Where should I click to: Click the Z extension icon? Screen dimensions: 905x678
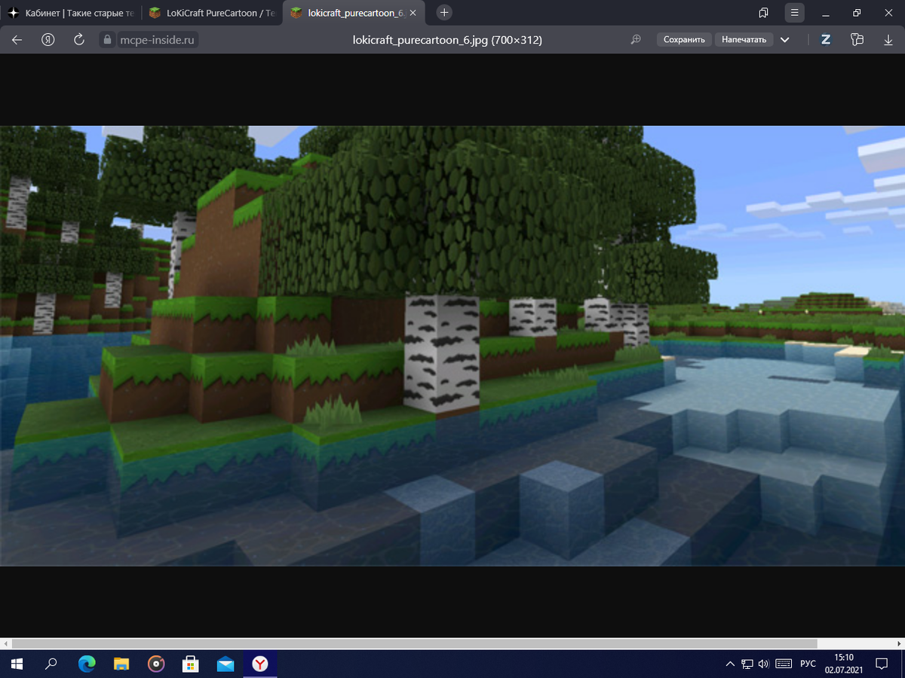pyautogui.click(x=826, y=40)
